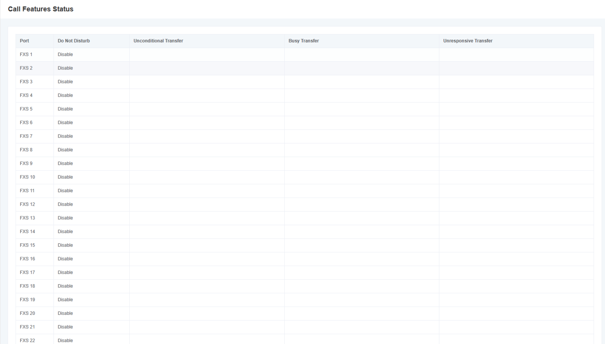Click the Port column header

(24, 41)
